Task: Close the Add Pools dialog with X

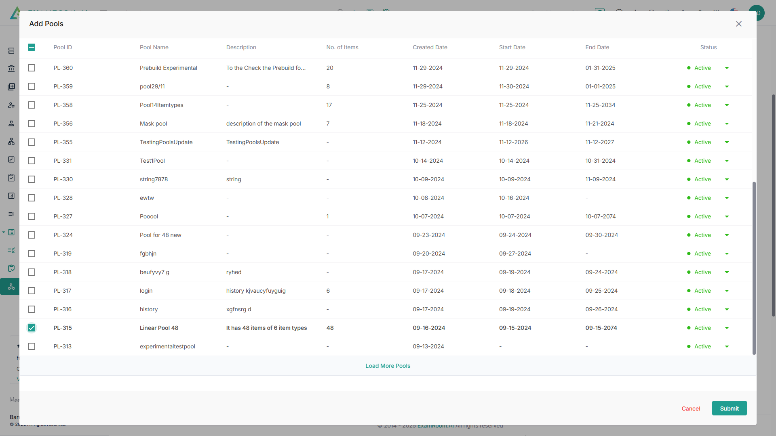Action: (x=738, y=24)
